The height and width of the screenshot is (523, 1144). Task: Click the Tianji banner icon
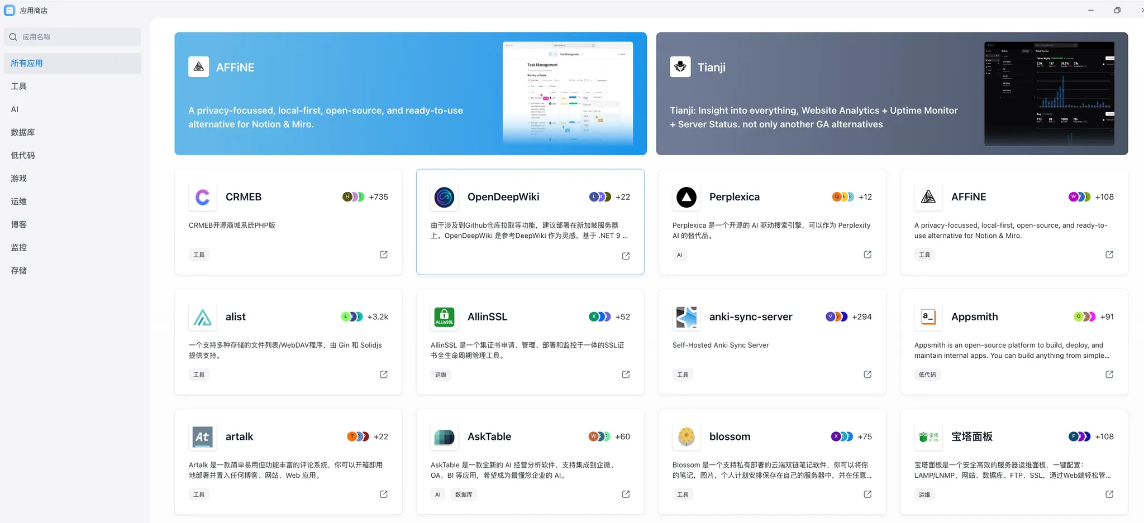point(680,66)
